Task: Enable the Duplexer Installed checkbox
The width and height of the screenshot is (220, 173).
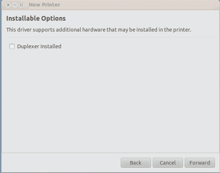Action: point(12,46)
